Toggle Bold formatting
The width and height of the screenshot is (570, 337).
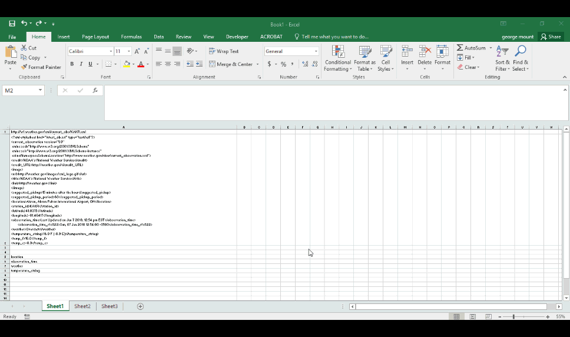click(72, 64)
